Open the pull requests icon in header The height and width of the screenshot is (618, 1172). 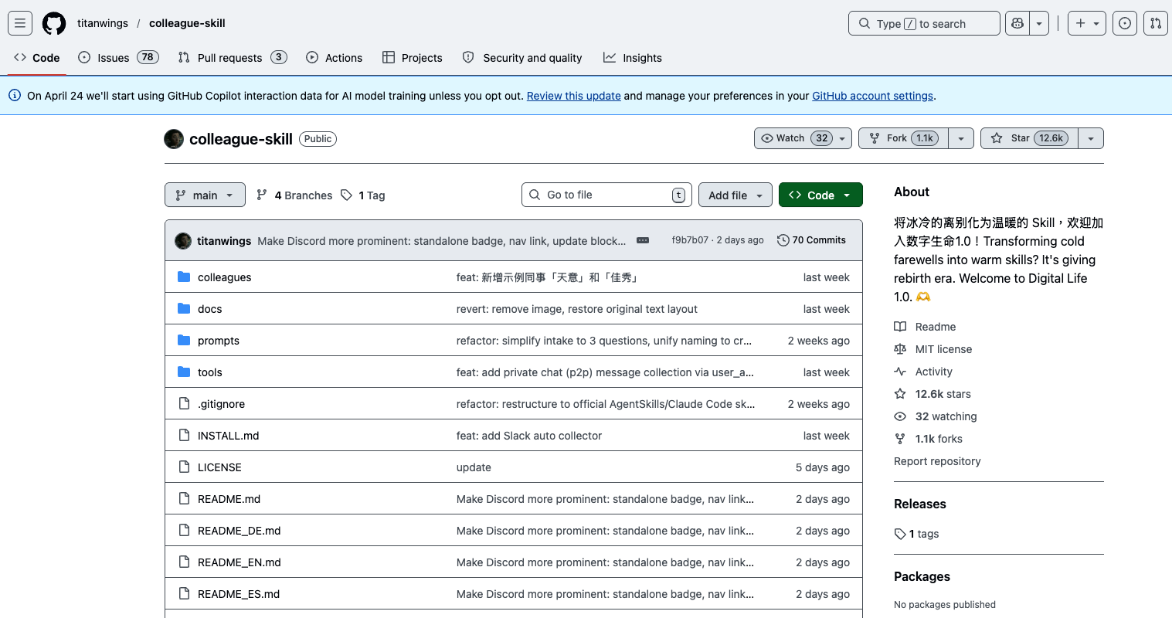click(x=1156, y=23)
